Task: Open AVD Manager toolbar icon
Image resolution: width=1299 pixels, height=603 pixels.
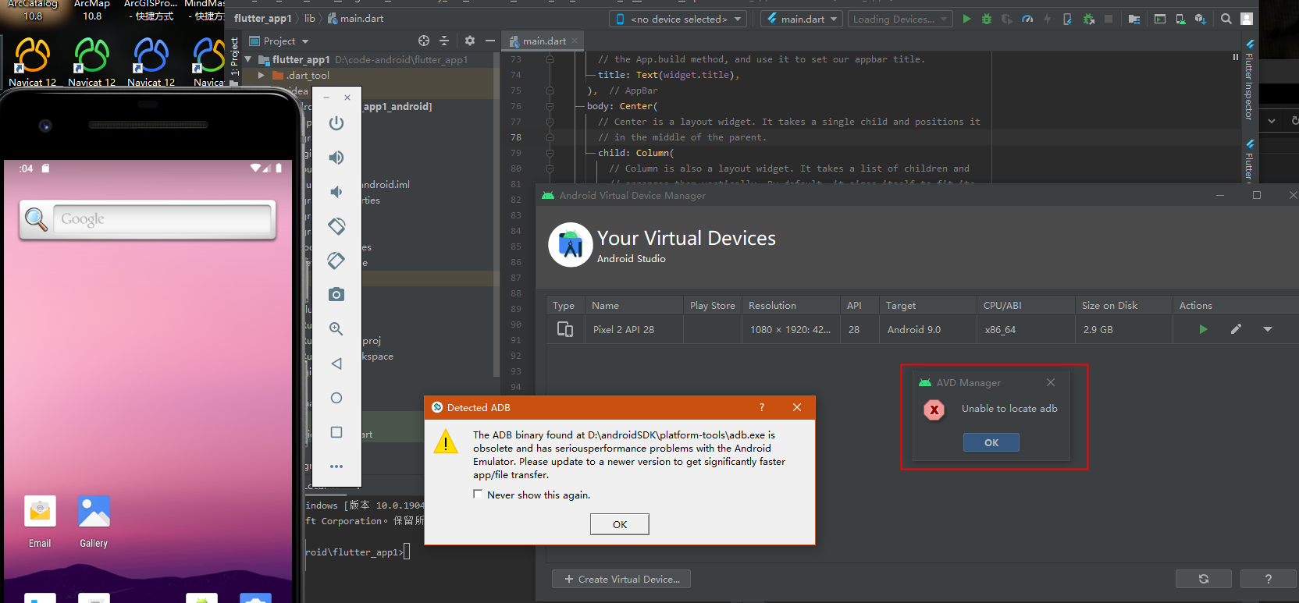Action: pyautogui.click(x=1180, y=19)
